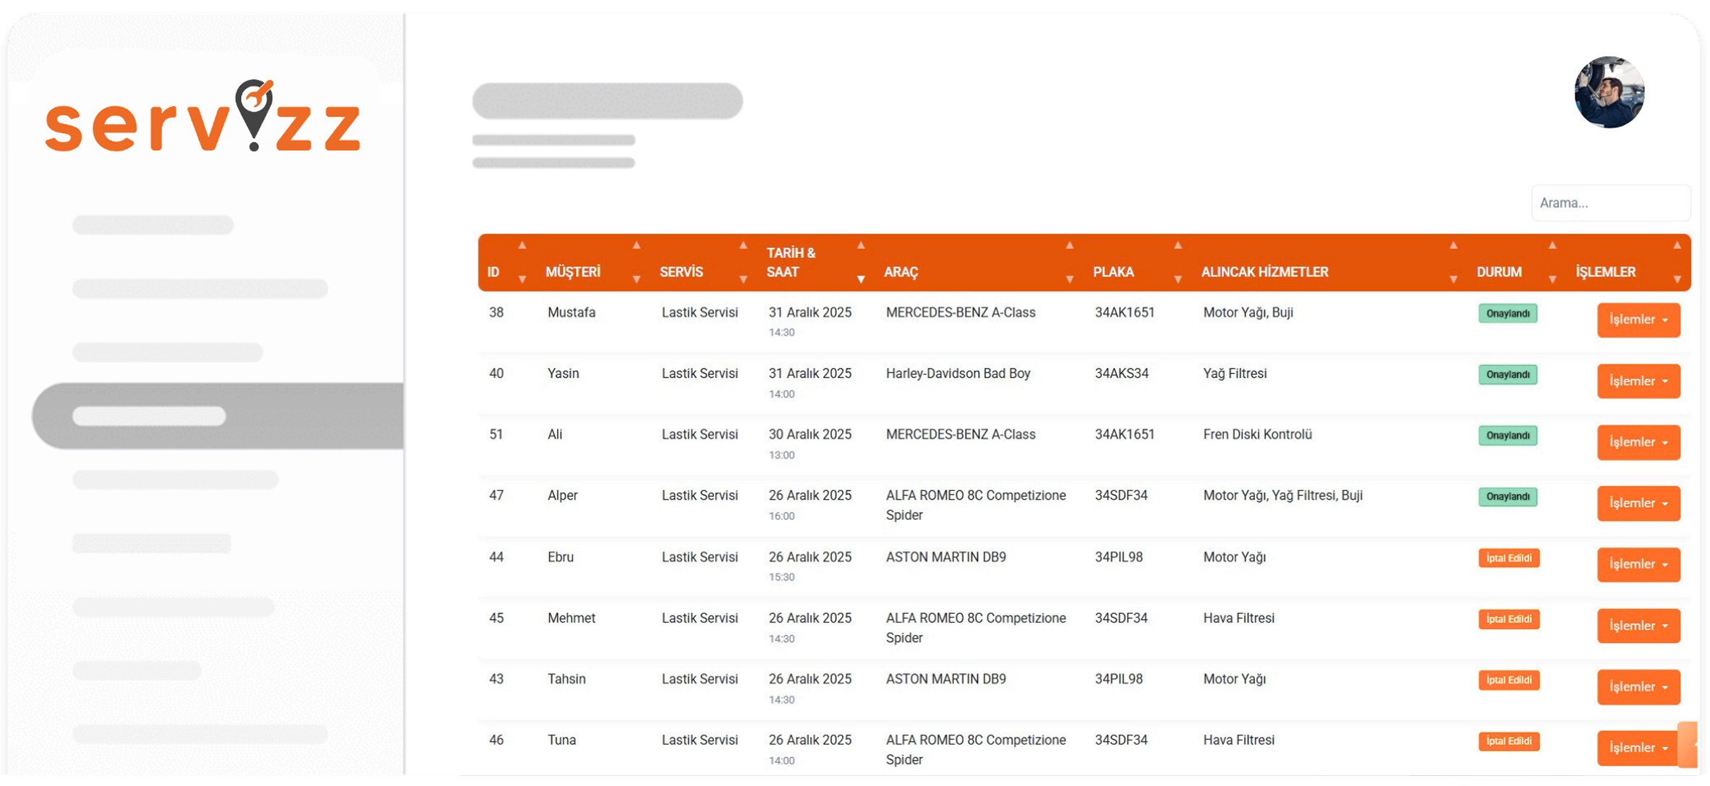Open İşlemler dropdown for Mustafa's appointment
Viewport: 1710px width, 786px height.
pos(1638,320)
